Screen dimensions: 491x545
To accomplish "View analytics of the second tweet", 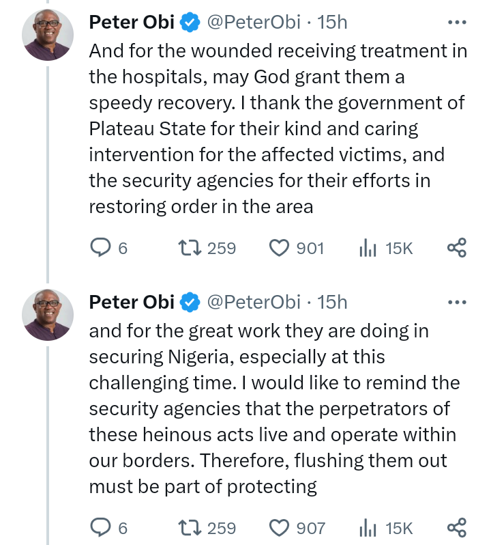I will coord(368,528).
